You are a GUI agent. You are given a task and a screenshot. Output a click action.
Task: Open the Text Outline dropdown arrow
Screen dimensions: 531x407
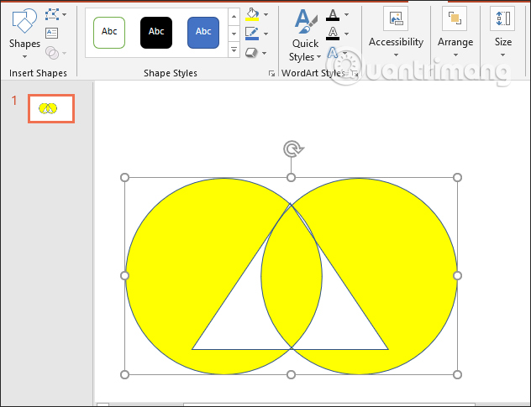coord(346,34)
